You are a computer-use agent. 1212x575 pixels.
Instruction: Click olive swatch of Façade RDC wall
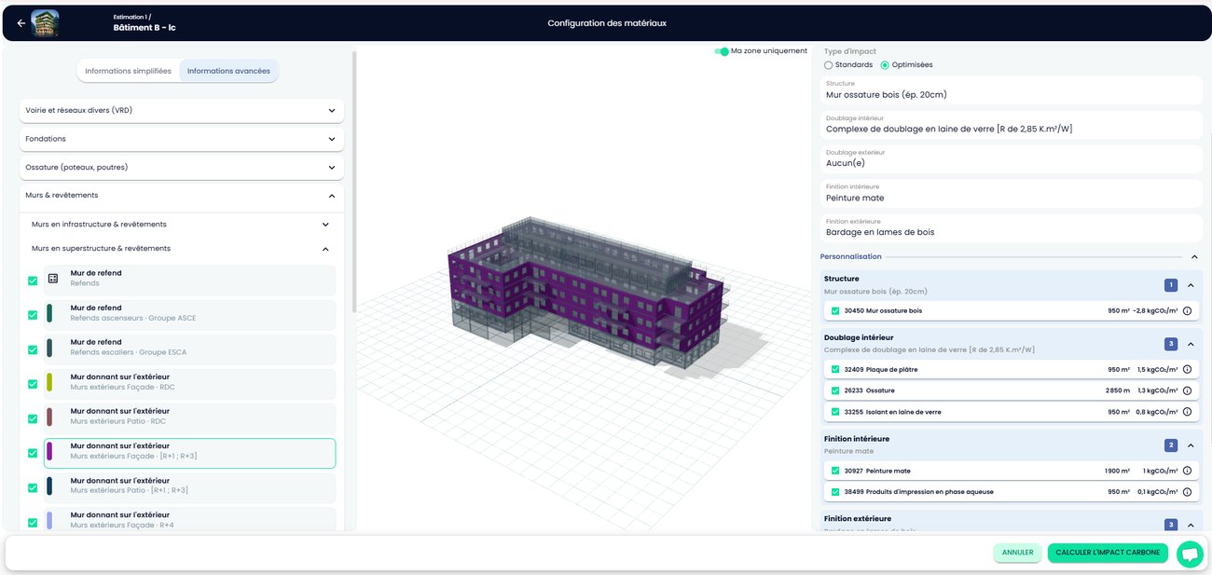tap(49, 383)
